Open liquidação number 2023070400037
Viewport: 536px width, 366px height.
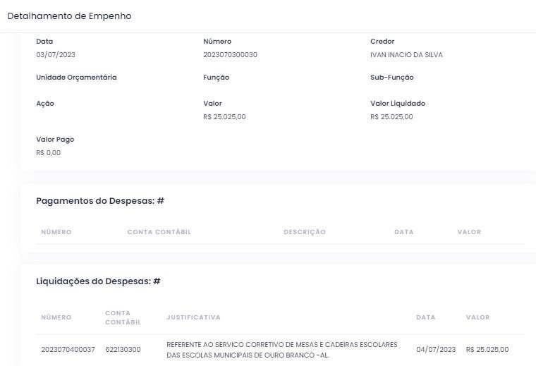click(68, 349)
